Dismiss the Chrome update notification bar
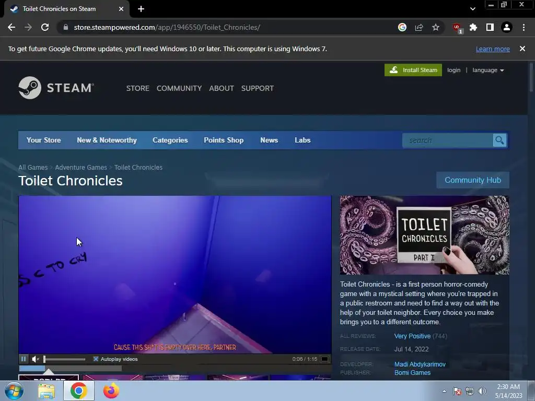 click(522, 49)
